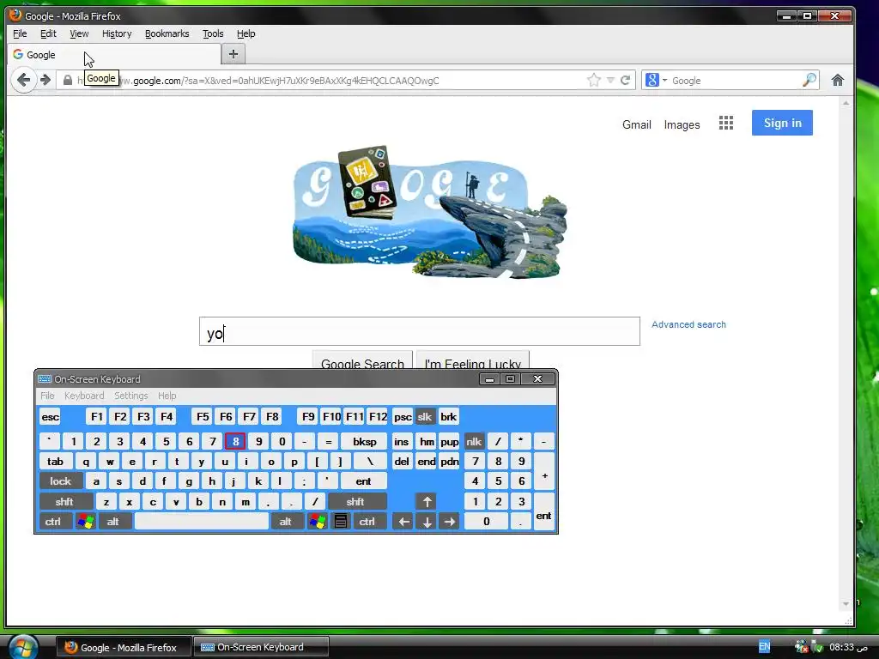Viewport: 879px width, 659px height.
Task: Toggle the caps lock key
Action: [x=61, y=481]
